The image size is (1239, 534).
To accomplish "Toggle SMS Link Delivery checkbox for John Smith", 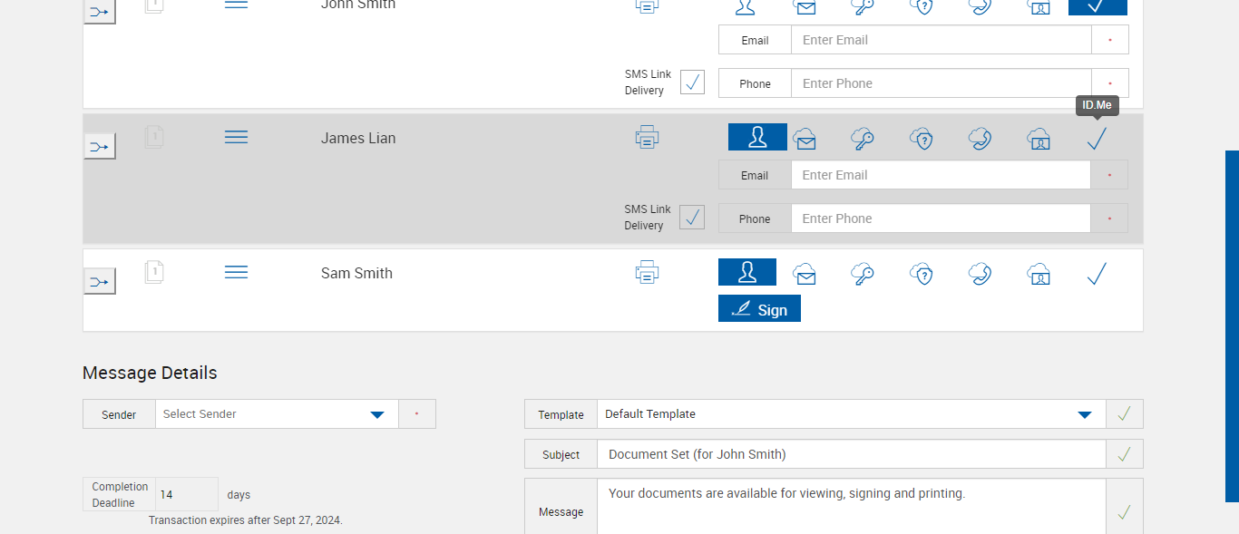I will 692,83.
